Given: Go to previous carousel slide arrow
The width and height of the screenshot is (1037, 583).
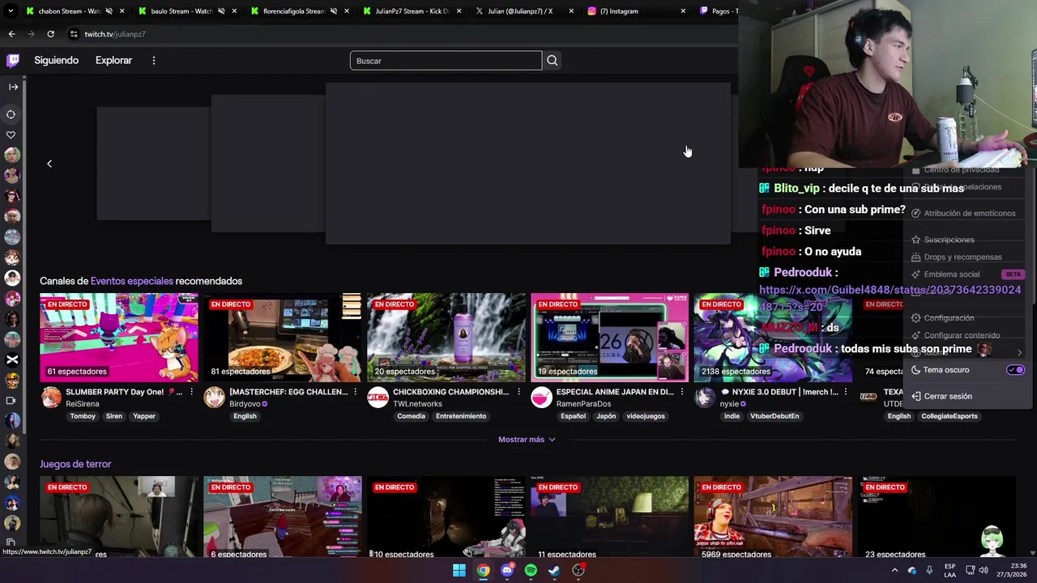Looking at the screenshot, I should [49, 164].
